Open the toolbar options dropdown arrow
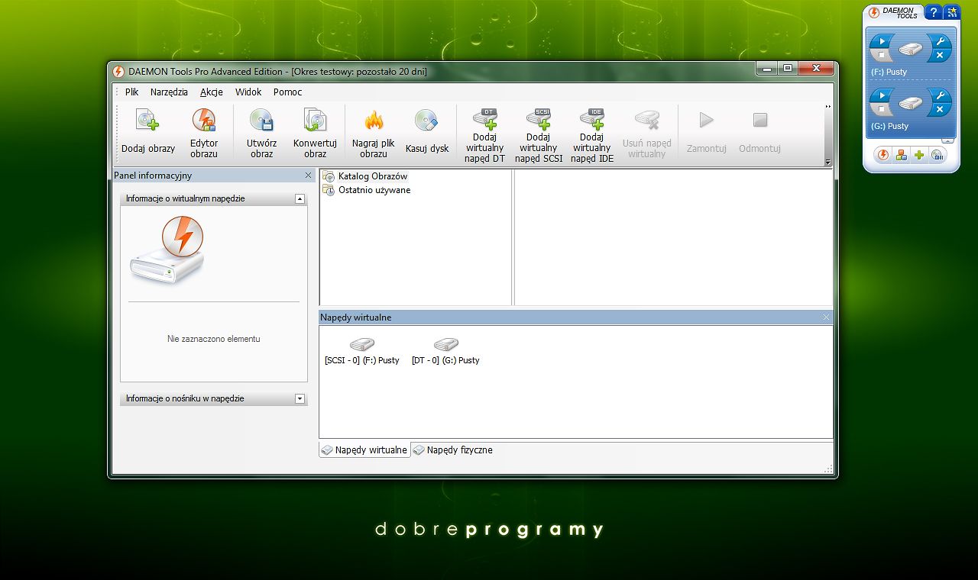This screenshot has height=580, width=978. [x=828, y=163]
